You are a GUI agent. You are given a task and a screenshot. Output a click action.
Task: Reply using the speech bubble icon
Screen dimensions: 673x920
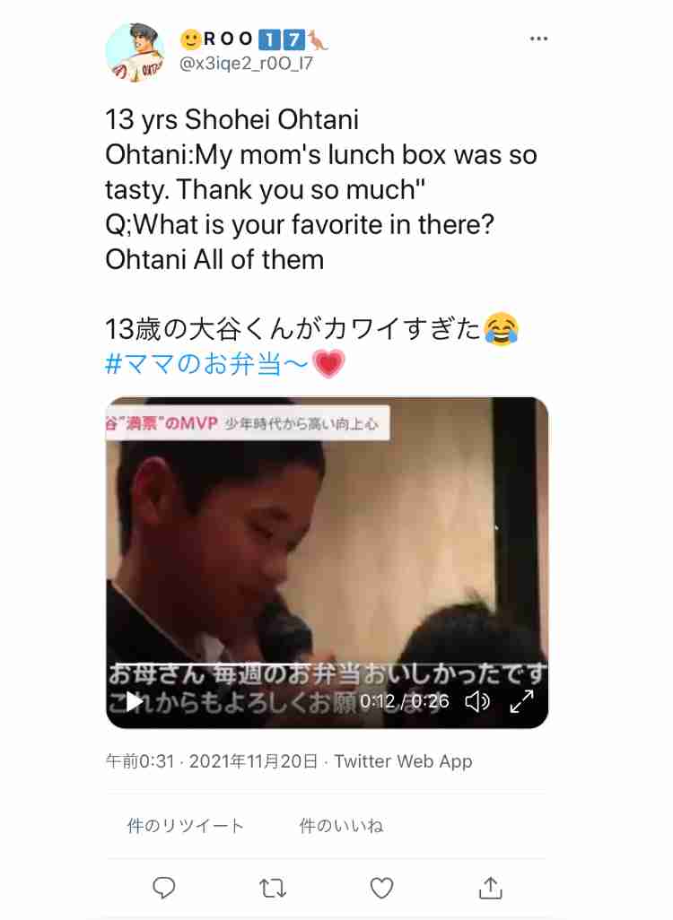[164, 888]
